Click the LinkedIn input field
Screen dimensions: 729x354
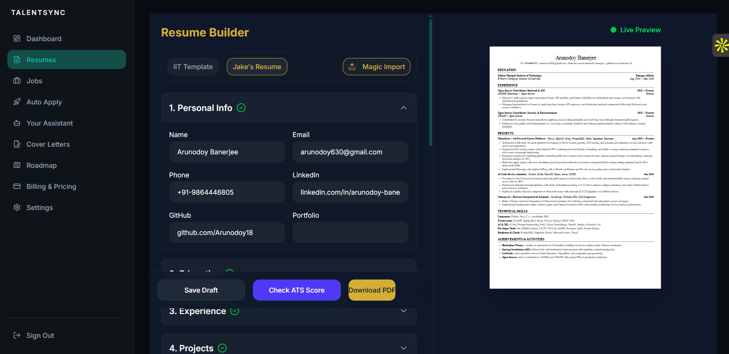point(350,192)
